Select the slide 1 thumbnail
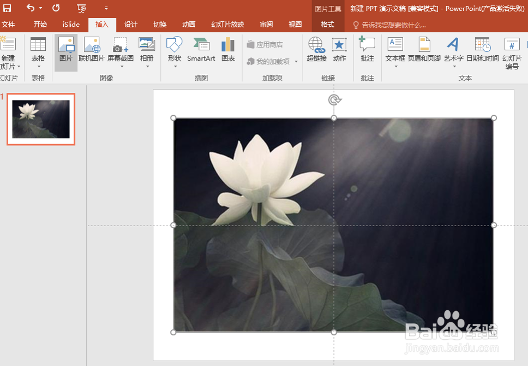This screenshot has width=528, height=366. pyautogui.click(x=41, y=119)
